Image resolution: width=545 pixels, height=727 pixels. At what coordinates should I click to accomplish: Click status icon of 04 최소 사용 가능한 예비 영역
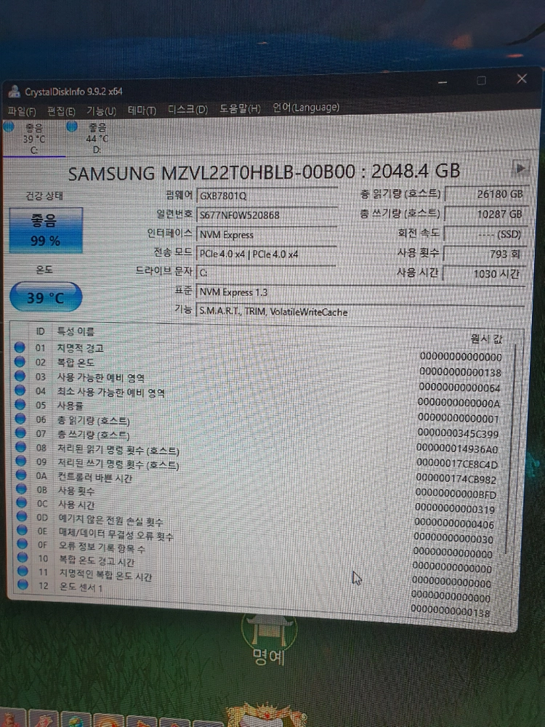pos(20,390)
